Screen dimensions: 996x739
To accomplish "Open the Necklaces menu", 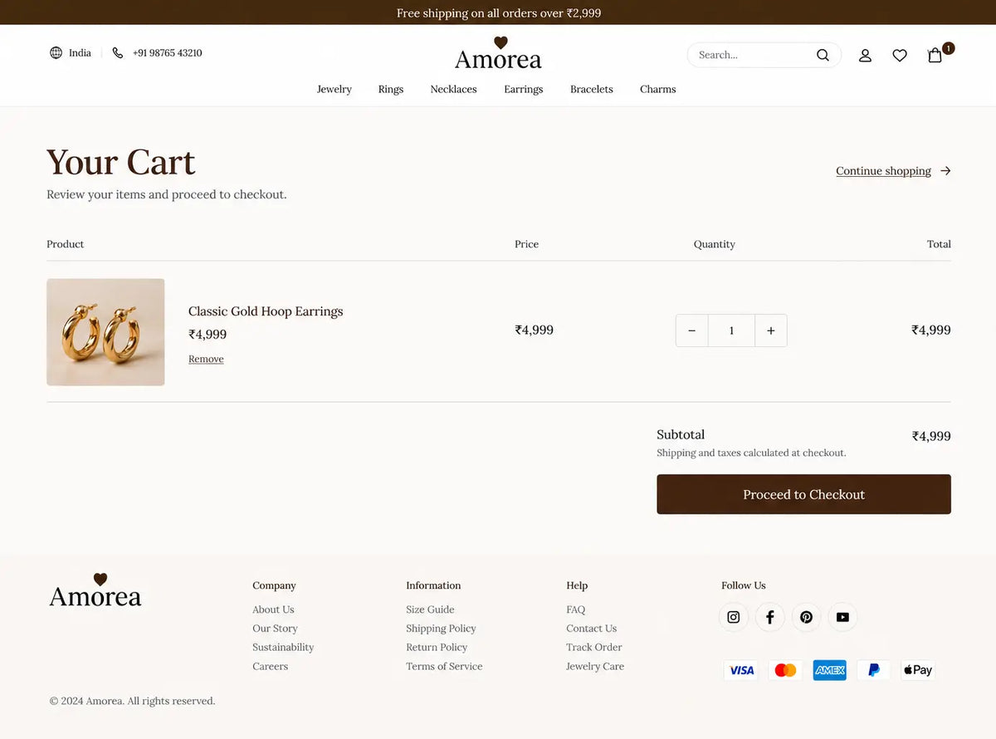I will [x=453, y=89].
